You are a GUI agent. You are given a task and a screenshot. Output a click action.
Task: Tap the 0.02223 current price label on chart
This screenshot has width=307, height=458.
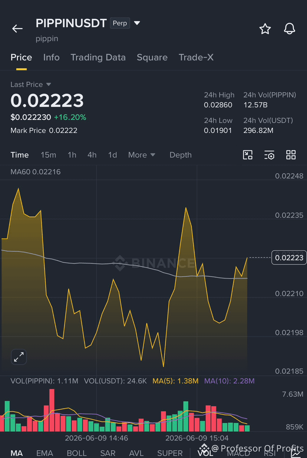(289, 258)
